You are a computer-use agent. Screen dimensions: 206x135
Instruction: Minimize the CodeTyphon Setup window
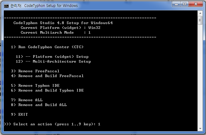pos(176,4)
